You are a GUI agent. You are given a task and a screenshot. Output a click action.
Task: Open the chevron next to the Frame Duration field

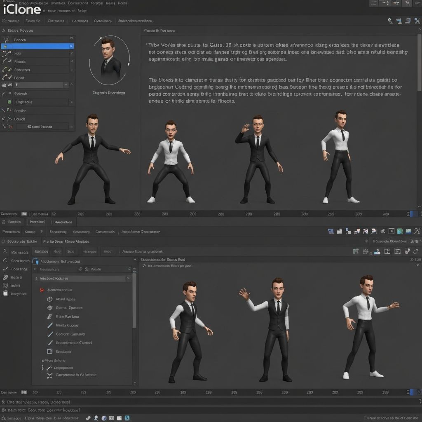tap(367, 241)
